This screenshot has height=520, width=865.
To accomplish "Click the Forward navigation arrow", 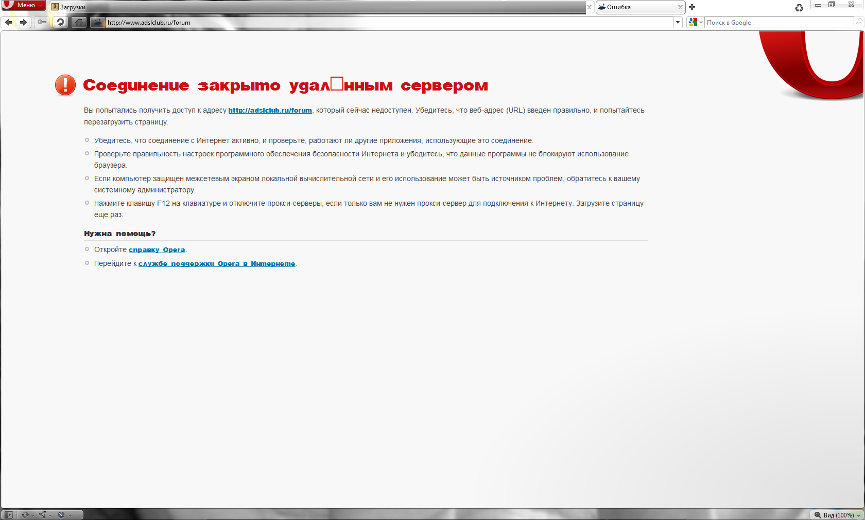I will click(23, 22).
